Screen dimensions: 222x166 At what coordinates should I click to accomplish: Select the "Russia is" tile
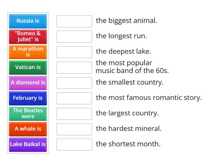tap(28, 21)
